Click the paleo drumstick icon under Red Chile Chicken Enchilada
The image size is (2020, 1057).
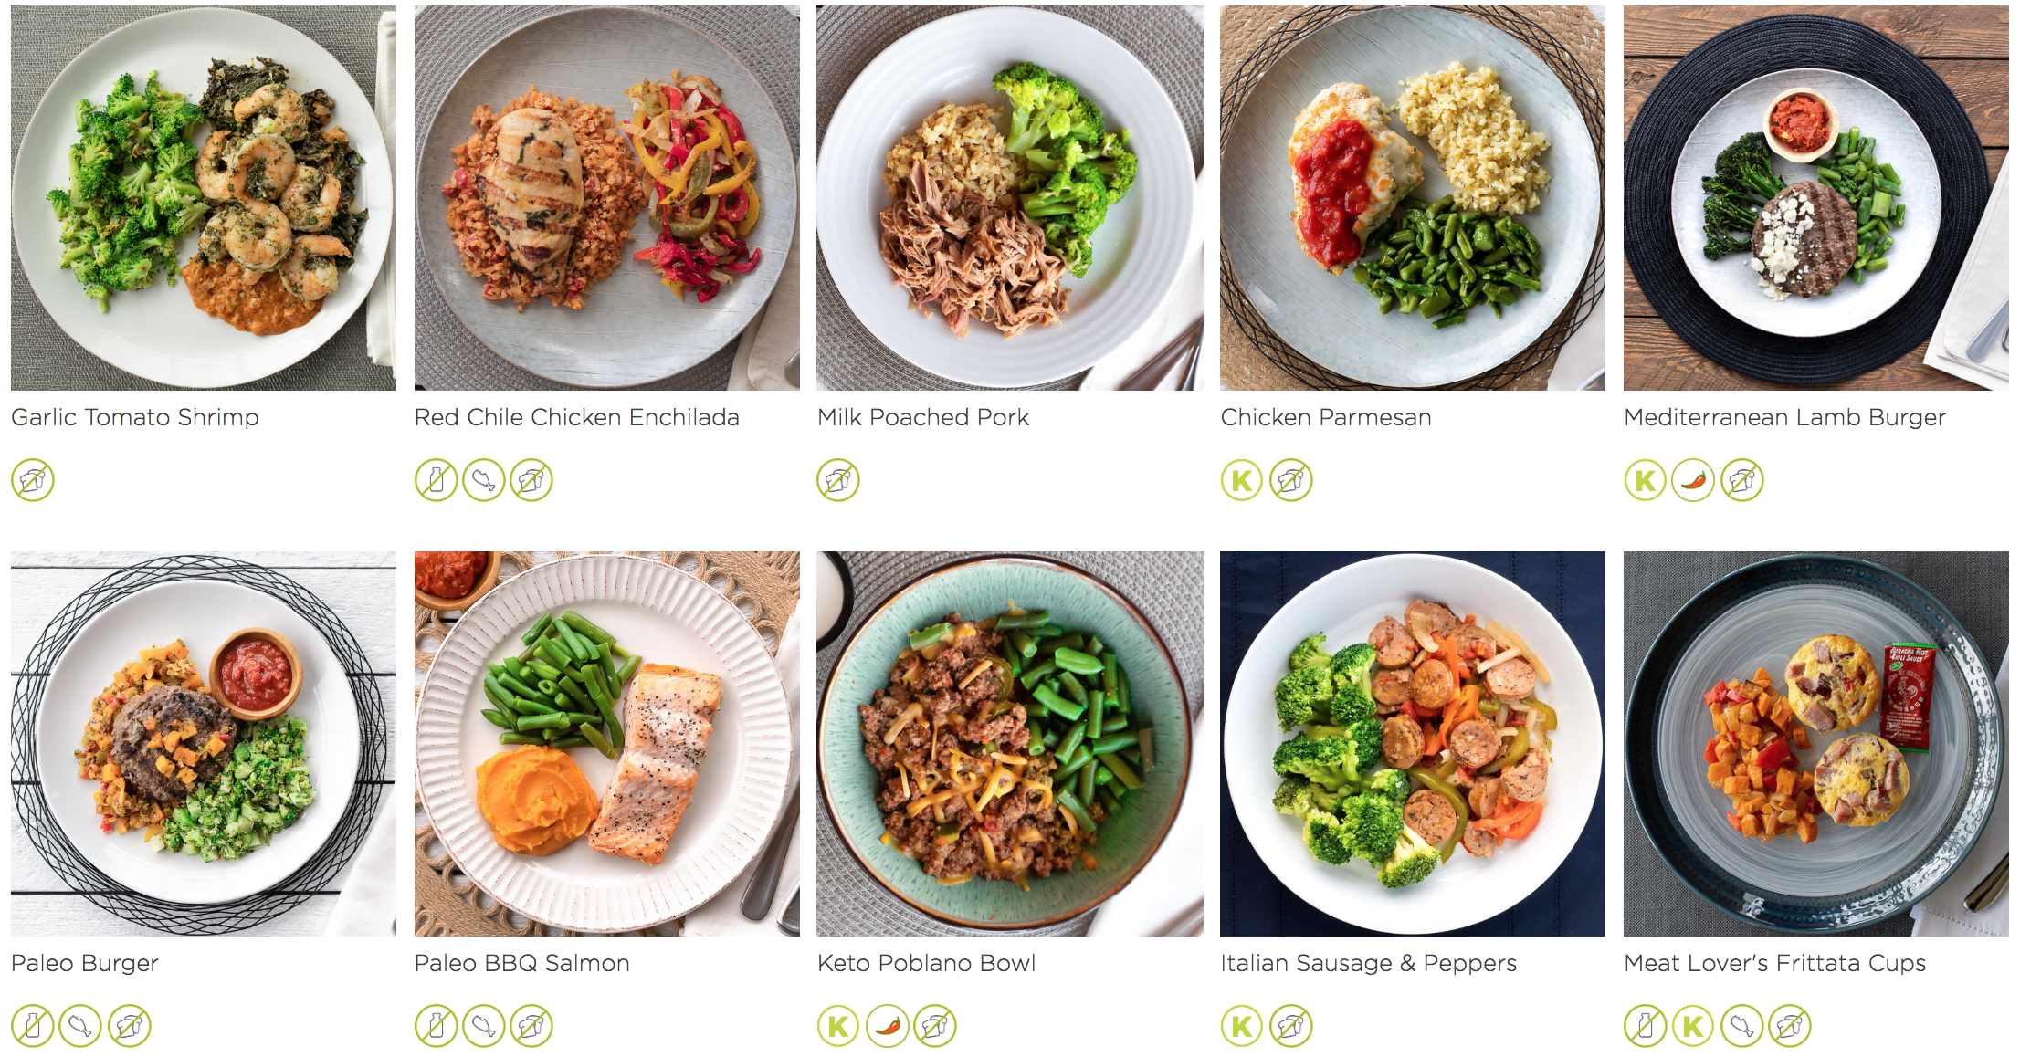click(x=484, y=480)
